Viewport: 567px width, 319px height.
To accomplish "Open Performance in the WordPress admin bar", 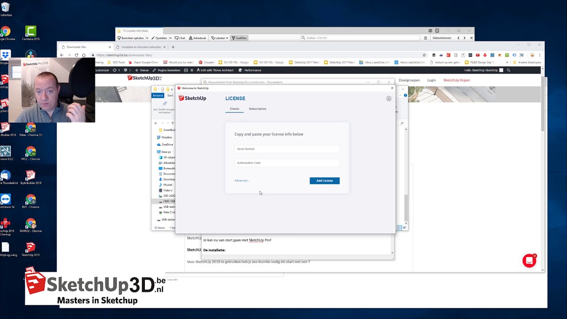I will 250,70.
